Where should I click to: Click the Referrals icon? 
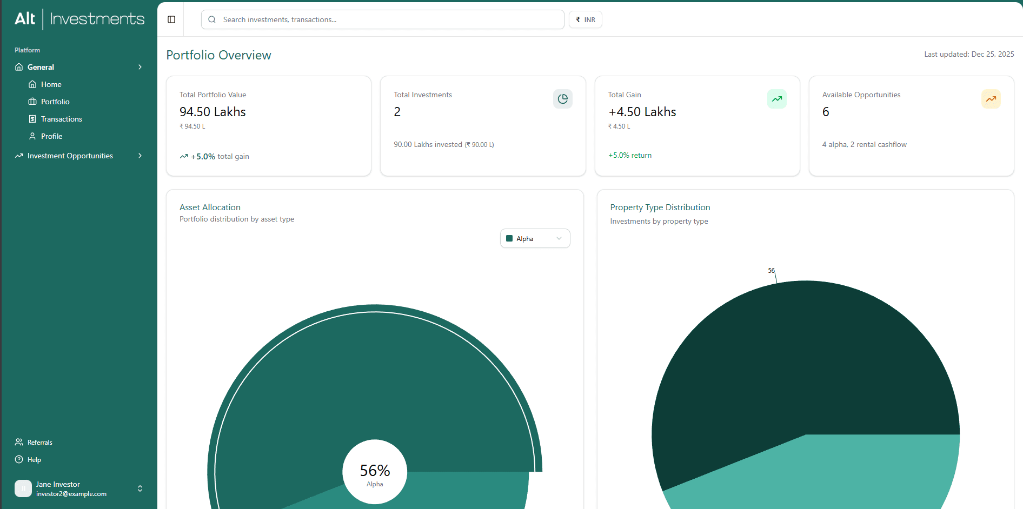19,442
